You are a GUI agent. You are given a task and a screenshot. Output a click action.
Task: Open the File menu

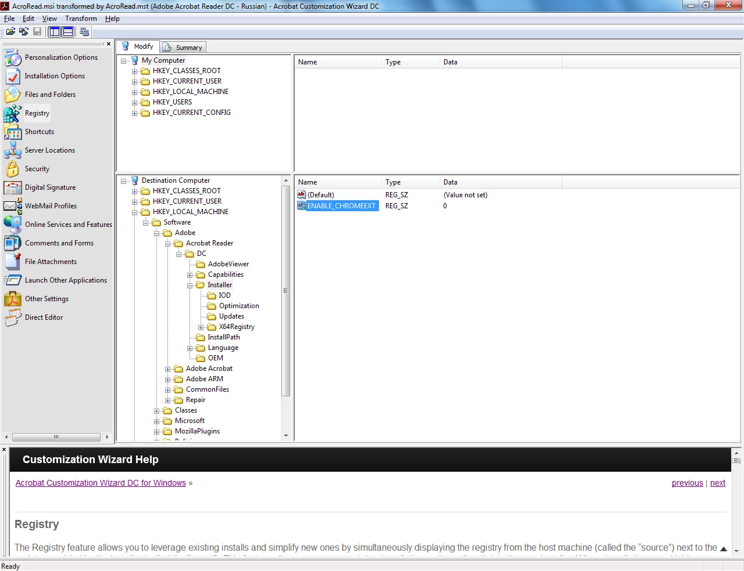(9, 19)
